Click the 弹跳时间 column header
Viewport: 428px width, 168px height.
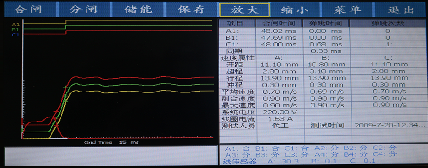coord(326,24)
